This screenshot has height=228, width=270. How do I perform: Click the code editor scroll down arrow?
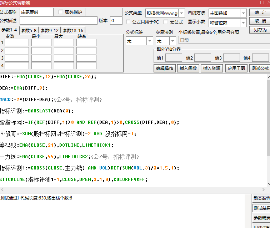tap(269, 184)
